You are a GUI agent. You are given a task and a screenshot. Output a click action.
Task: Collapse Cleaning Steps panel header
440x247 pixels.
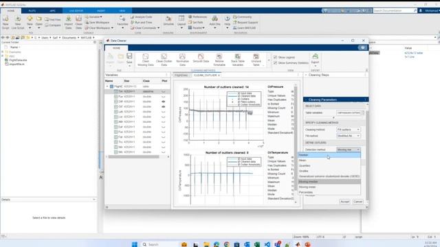click(x=306, y=75)
